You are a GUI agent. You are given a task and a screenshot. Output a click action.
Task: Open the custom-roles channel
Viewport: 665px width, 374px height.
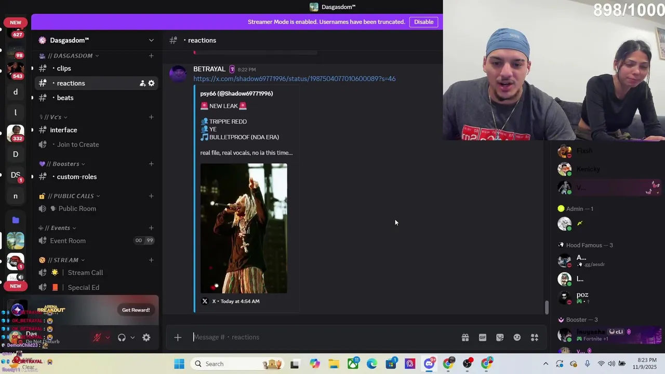tap(96, 177)
